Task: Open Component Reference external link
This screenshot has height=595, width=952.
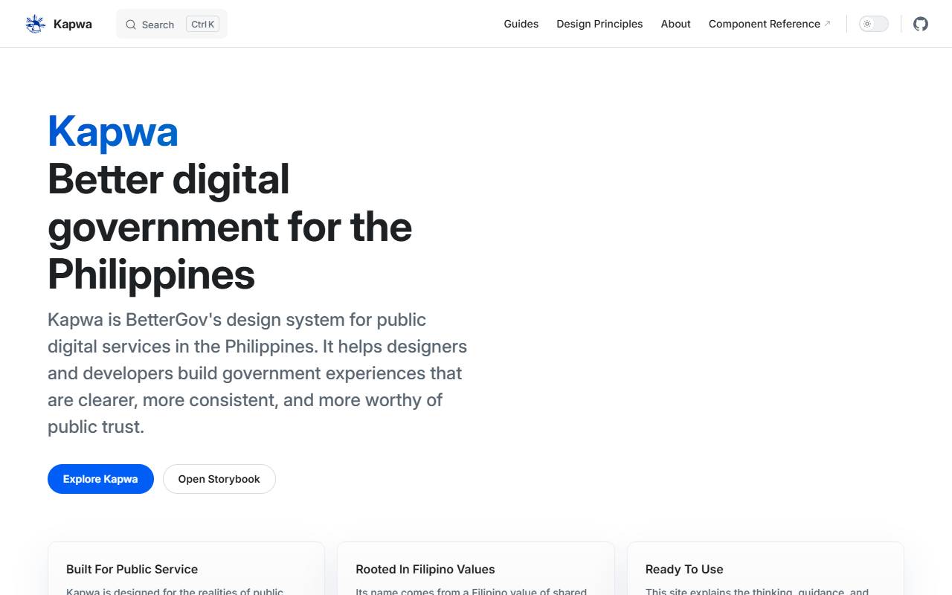Action: [x=770, y=24]
